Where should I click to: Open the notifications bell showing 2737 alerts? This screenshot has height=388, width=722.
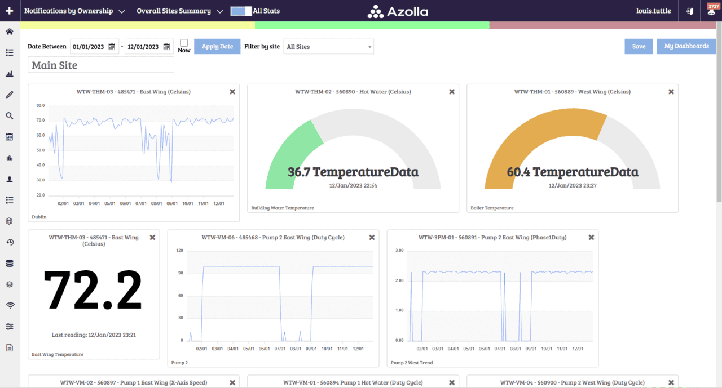pyautogui.click(x=711, y=10)
